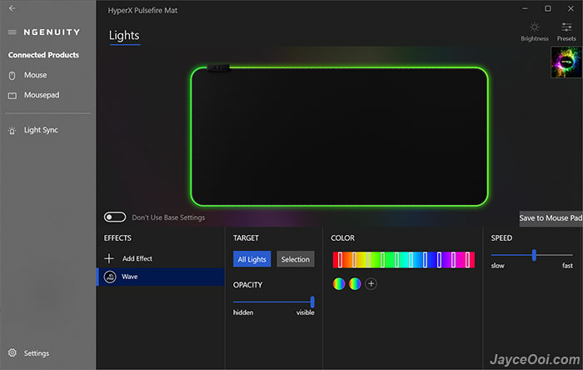The height and width of the screenshot is (370, 583).
Task: Close the NGENUITY window
Action: tap(571, 8)
